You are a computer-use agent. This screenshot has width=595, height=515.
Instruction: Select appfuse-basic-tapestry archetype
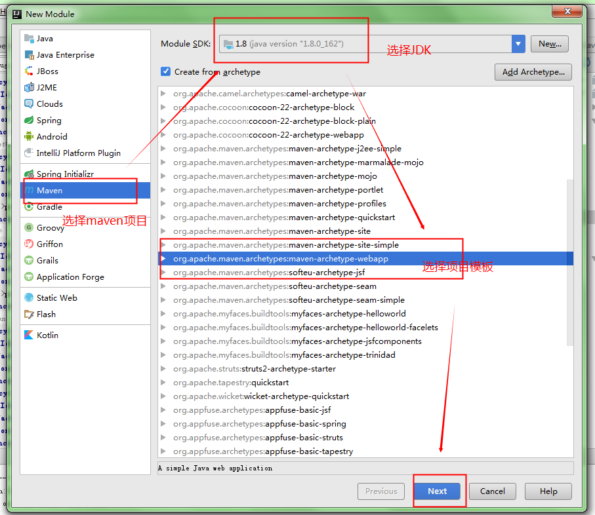pyautogui.click(x=366, y=451)
